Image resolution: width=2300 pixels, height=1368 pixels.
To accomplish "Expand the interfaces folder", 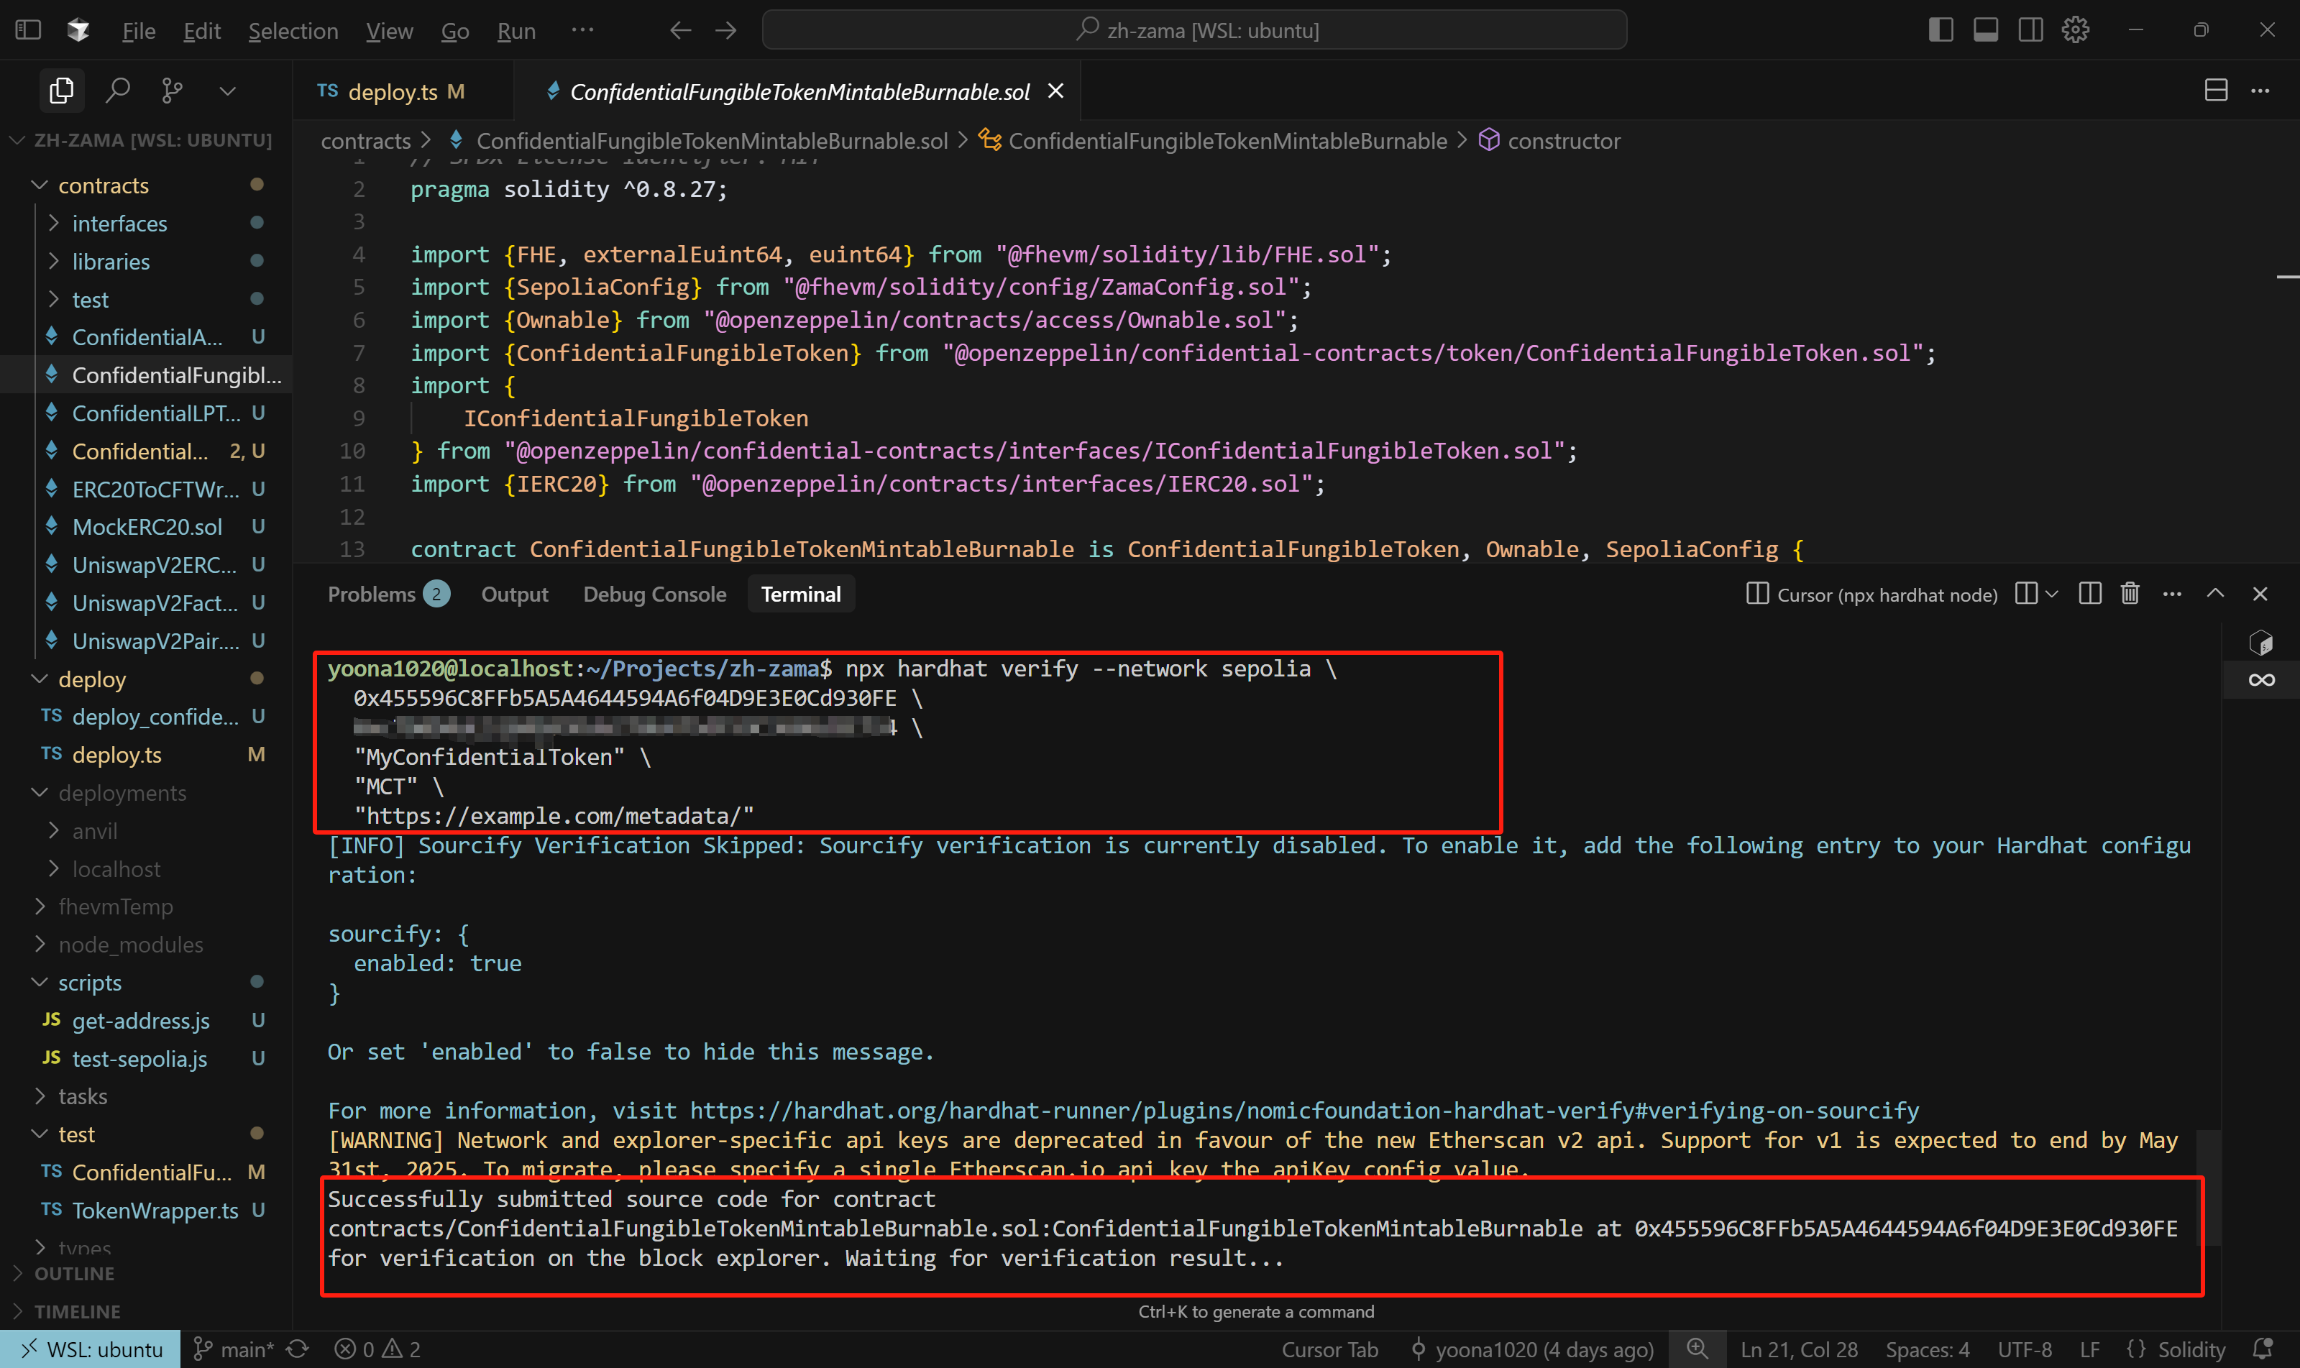I will coord(146,223).
